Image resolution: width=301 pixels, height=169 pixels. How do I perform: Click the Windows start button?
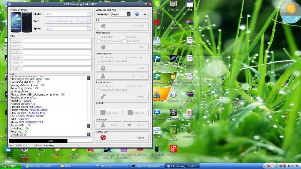pos(11,166)
